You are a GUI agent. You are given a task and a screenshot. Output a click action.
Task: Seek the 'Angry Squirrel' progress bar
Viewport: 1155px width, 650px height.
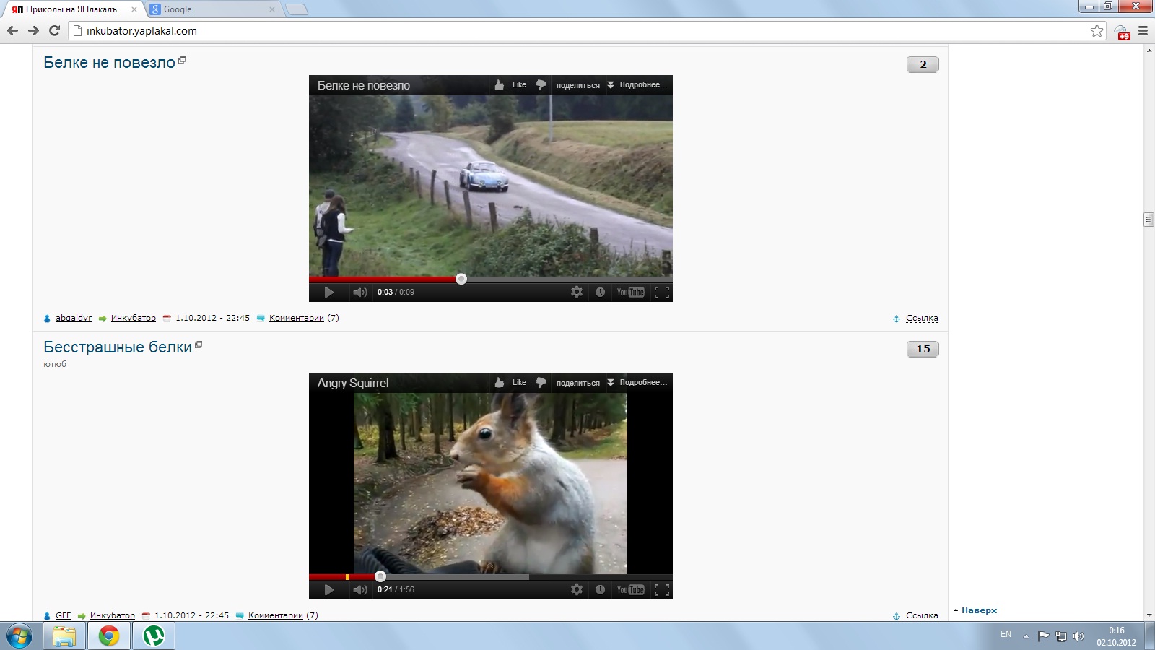click(x=491, y=576)
